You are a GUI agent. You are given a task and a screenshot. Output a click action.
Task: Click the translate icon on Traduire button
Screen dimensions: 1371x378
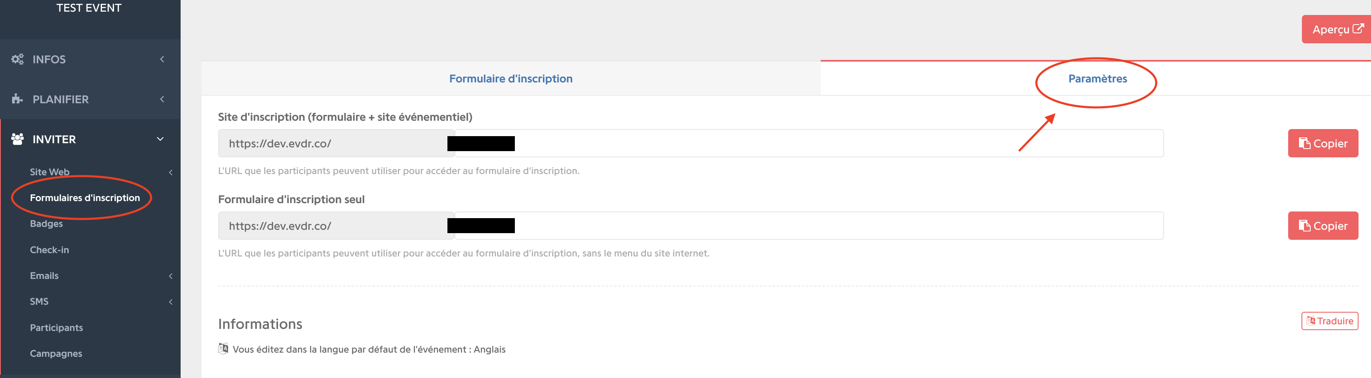1311,321
